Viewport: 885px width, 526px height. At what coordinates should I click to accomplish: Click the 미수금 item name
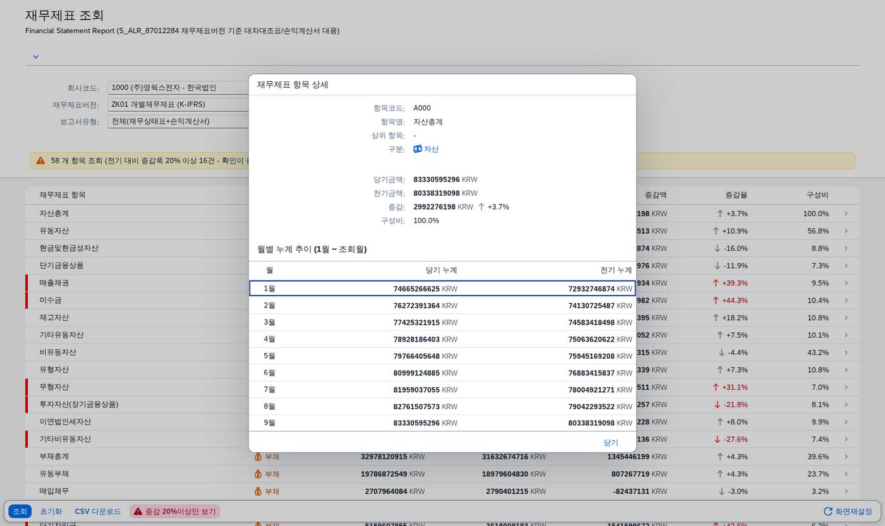(51, 301)
